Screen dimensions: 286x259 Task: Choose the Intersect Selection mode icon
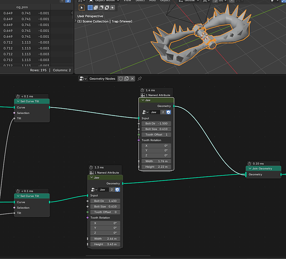[113, 8]
